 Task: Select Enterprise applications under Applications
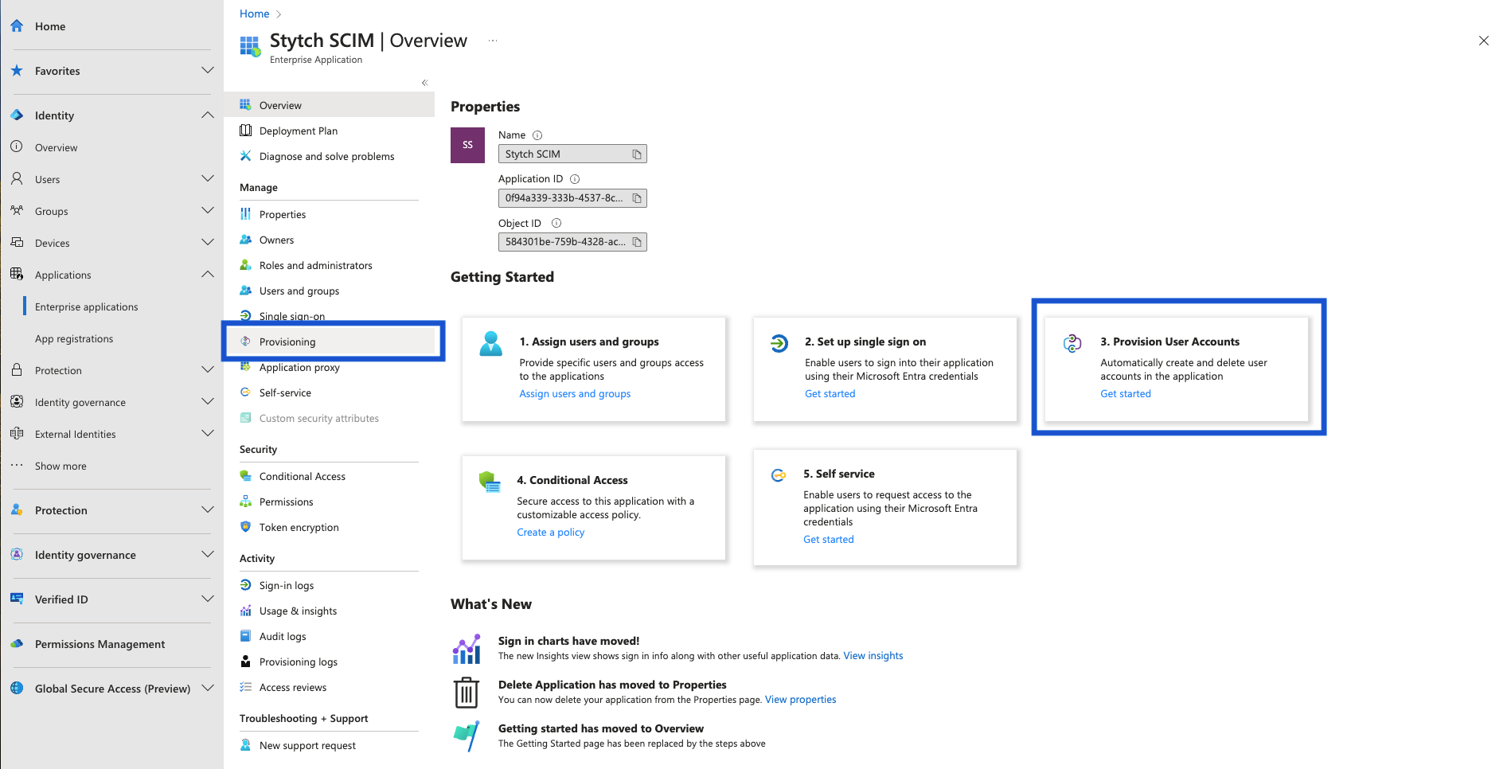(x=86, y=306)
